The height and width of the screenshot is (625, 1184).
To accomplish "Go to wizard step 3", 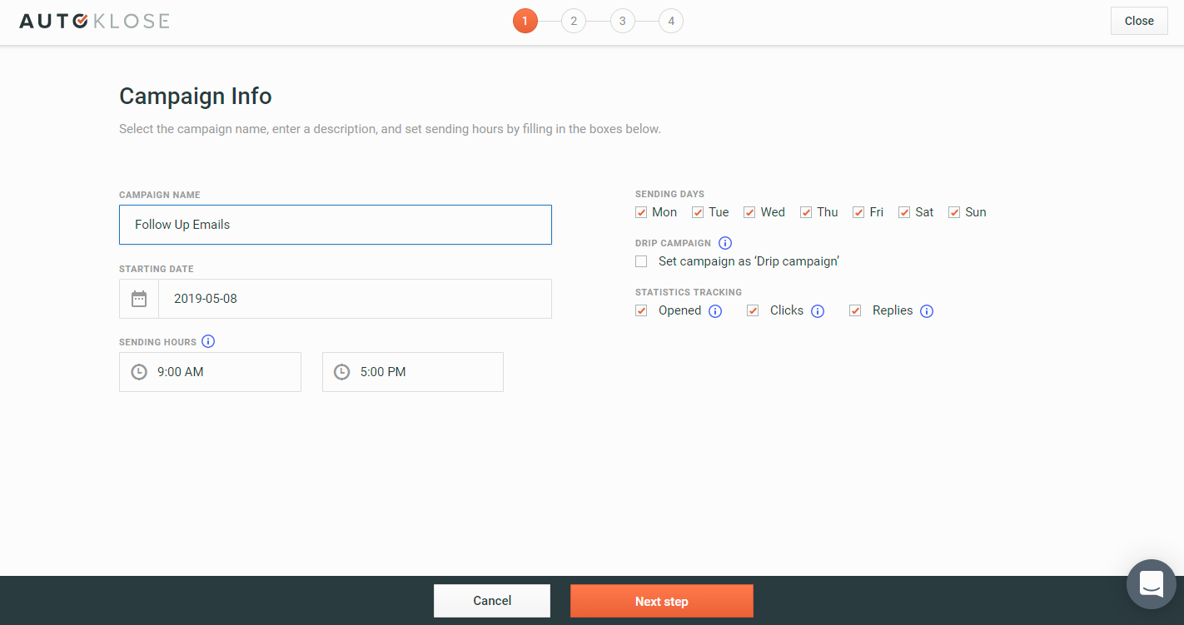I will (622, 21).
